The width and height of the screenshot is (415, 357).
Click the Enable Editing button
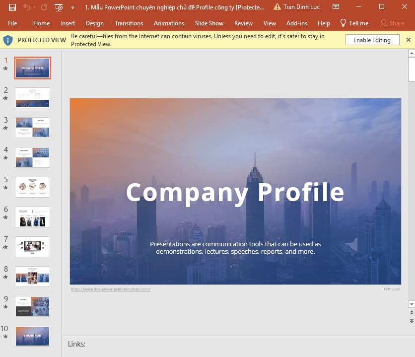point(372,40)
